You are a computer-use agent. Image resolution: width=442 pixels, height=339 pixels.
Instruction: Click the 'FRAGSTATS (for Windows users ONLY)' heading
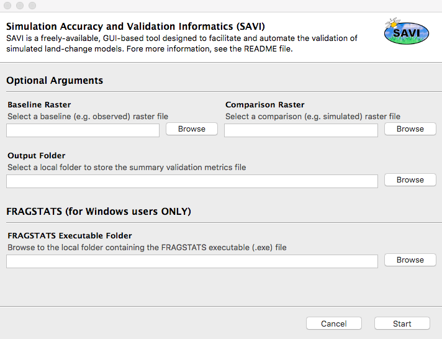(99, 211)
